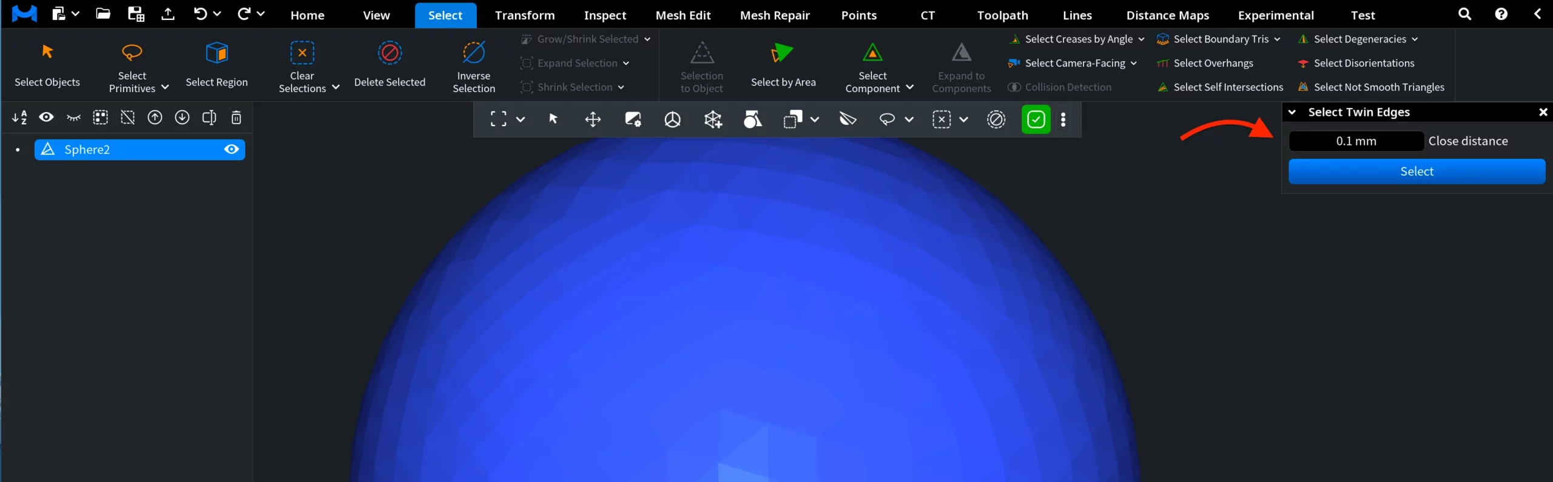Click the fit-to-view frame icon
This screenshot has height=482, width=1553.
(498, 119)
